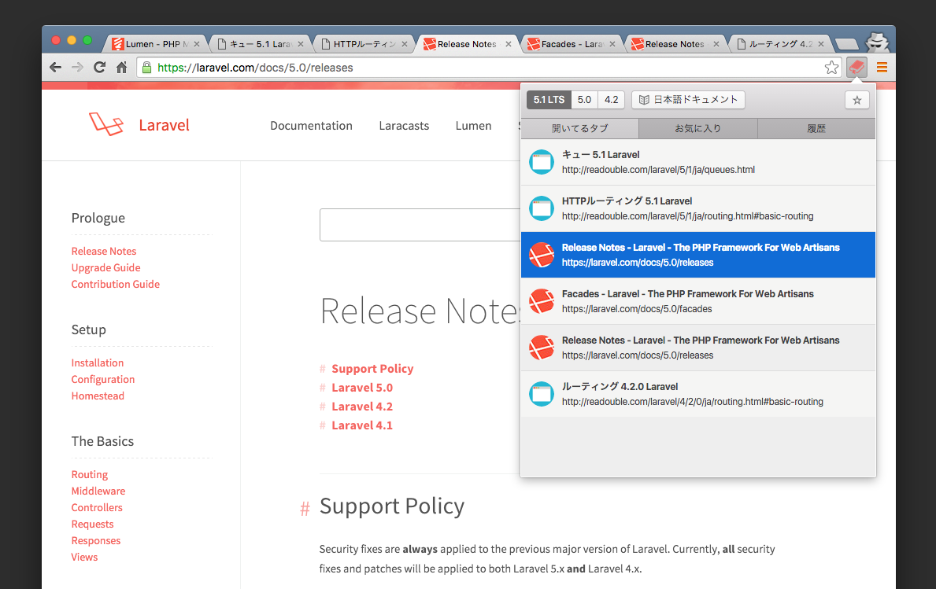Viewport: 936px width, 589px height.
Task: Open Laracasts in the site navigation
Action: 404,126
